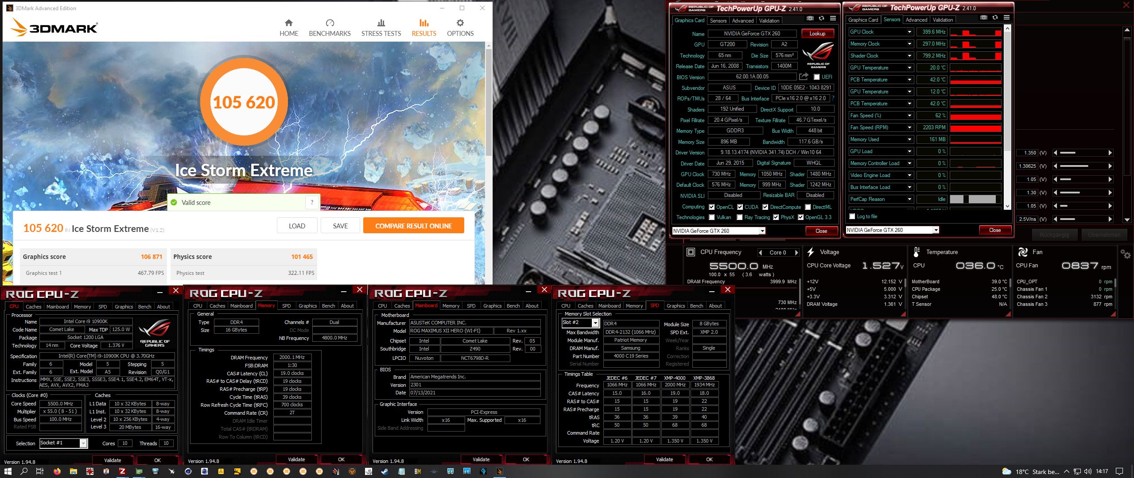Switch to 3DMark taskbar icon
The width and height of the screenshot is (1134, 478).
coord(499,471)
